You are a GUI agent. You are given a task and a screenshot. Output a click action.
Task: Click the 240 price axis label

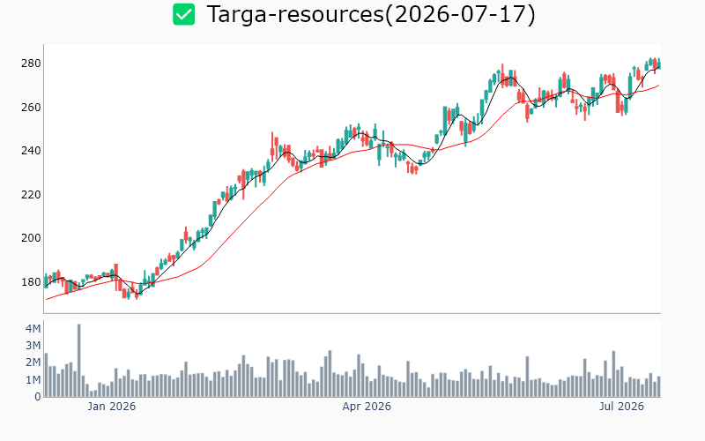pos(31,151)
